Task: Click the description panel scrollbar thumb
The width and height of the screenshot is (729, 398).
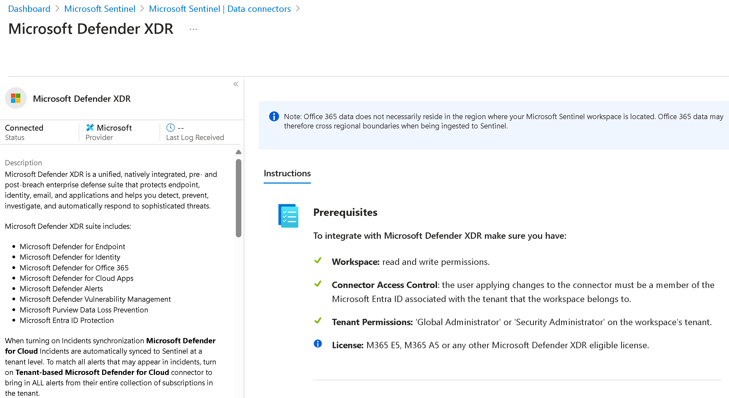Action: 239,198
